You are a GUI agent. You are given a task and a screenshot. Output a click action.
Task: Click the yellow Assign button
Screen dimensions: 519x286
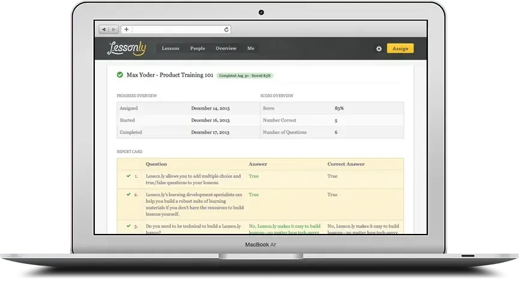[x=400, y=48]
